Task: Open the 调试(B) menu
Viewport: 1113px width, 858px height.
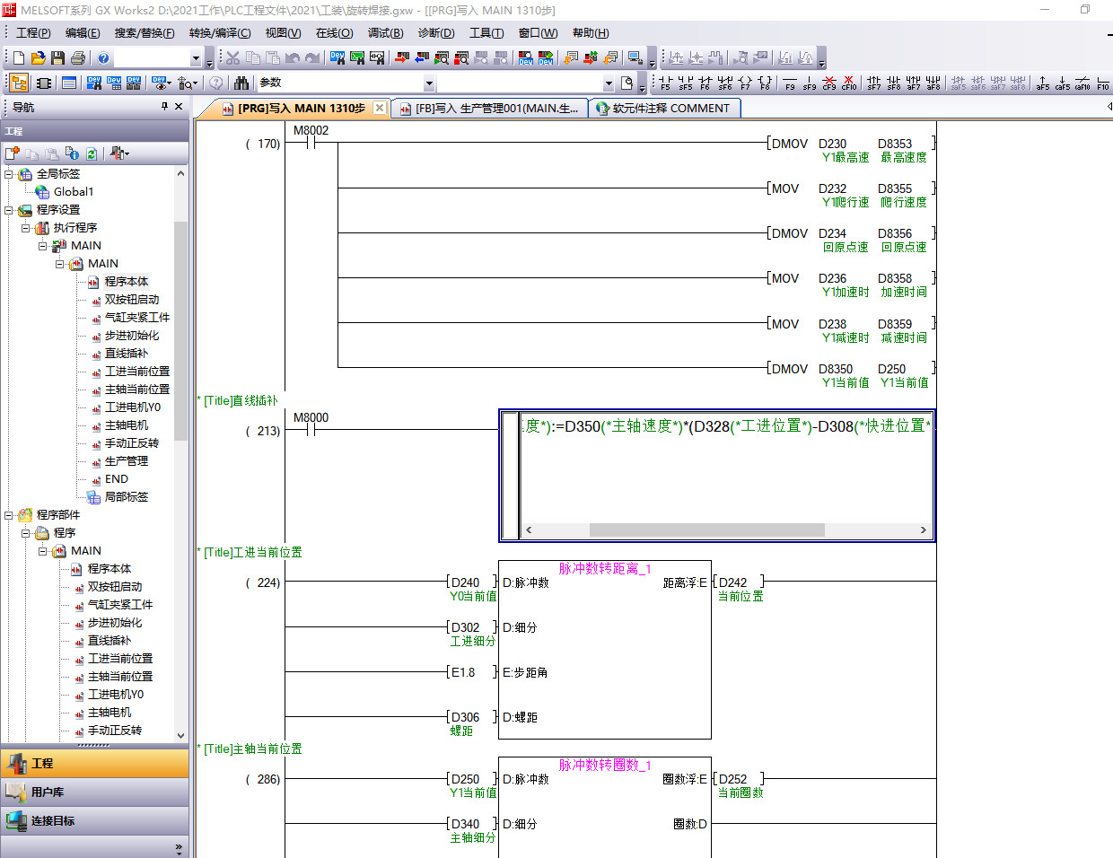Action: pyautogui.click(x=385, y=33)
